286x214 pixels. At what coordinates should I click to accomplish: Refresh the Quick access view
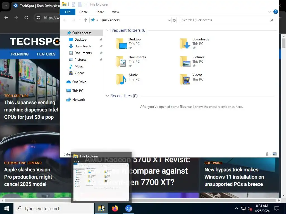(x=174, y=20)
